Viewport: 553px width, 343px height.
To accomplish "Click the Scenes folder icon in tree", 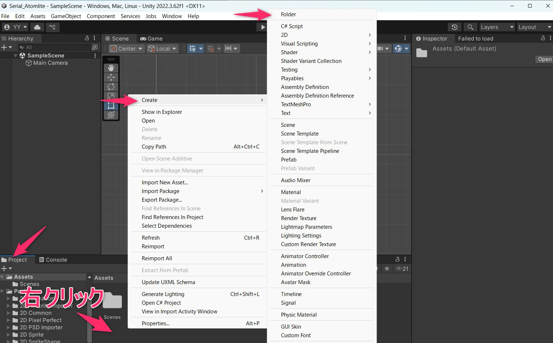I will click(x=15, y=284).
